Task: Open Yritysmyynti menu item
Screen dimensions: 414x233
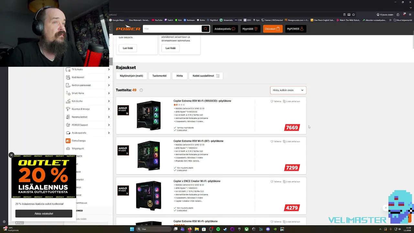Action: pyautogui.click(x=78, y=149)
